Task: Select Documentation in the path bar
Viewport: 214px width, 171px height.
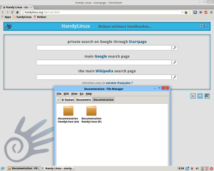Action: (103, 100)
